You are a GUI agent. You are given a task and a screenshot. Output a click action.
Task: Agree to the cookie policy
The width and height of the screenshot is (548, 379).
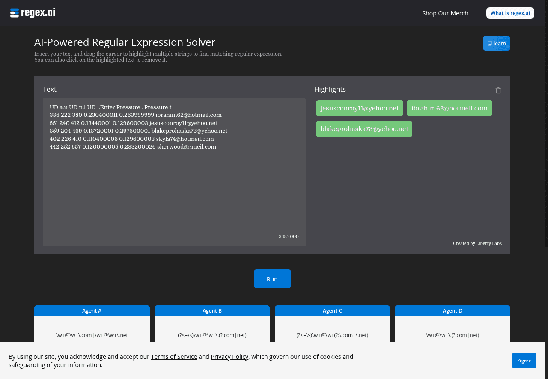pos(524,360)
